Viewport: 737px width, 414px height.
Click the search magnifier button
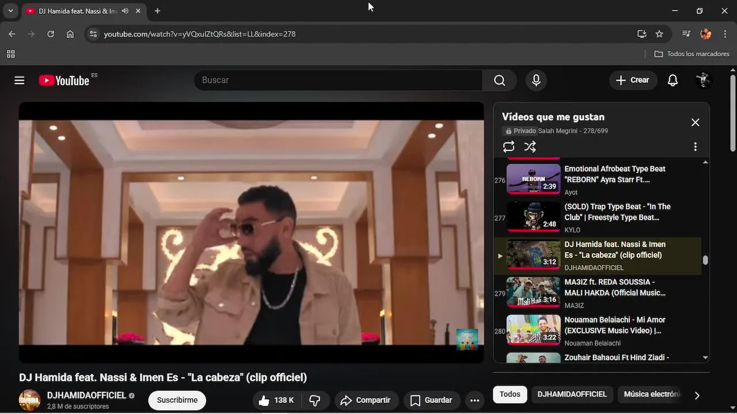pyautogui.click(x=499, y=80)
